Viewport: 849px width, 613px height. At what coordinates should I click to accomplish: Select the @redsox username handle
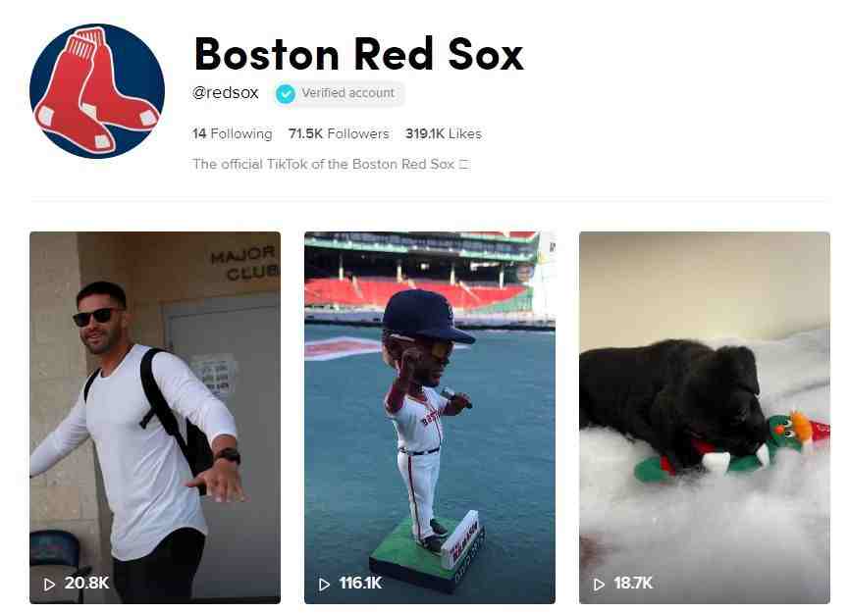click(x=225, y=92)
